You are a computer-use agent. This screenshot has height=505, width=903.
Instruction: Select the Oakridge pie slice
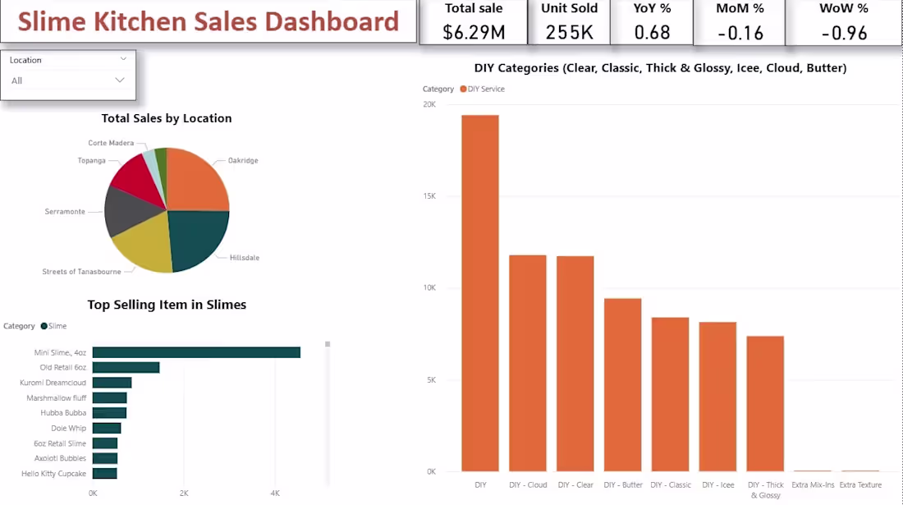199,180
